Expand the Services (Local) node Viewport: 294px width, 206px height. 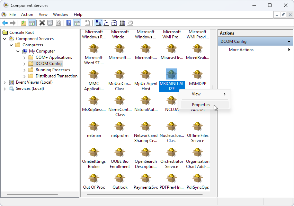[5, 89]
